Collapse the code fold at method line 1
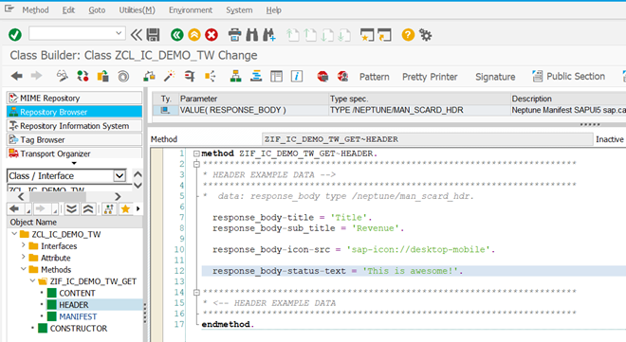The height and width of the screenshot is (342, 626). [x=196, y=153]
